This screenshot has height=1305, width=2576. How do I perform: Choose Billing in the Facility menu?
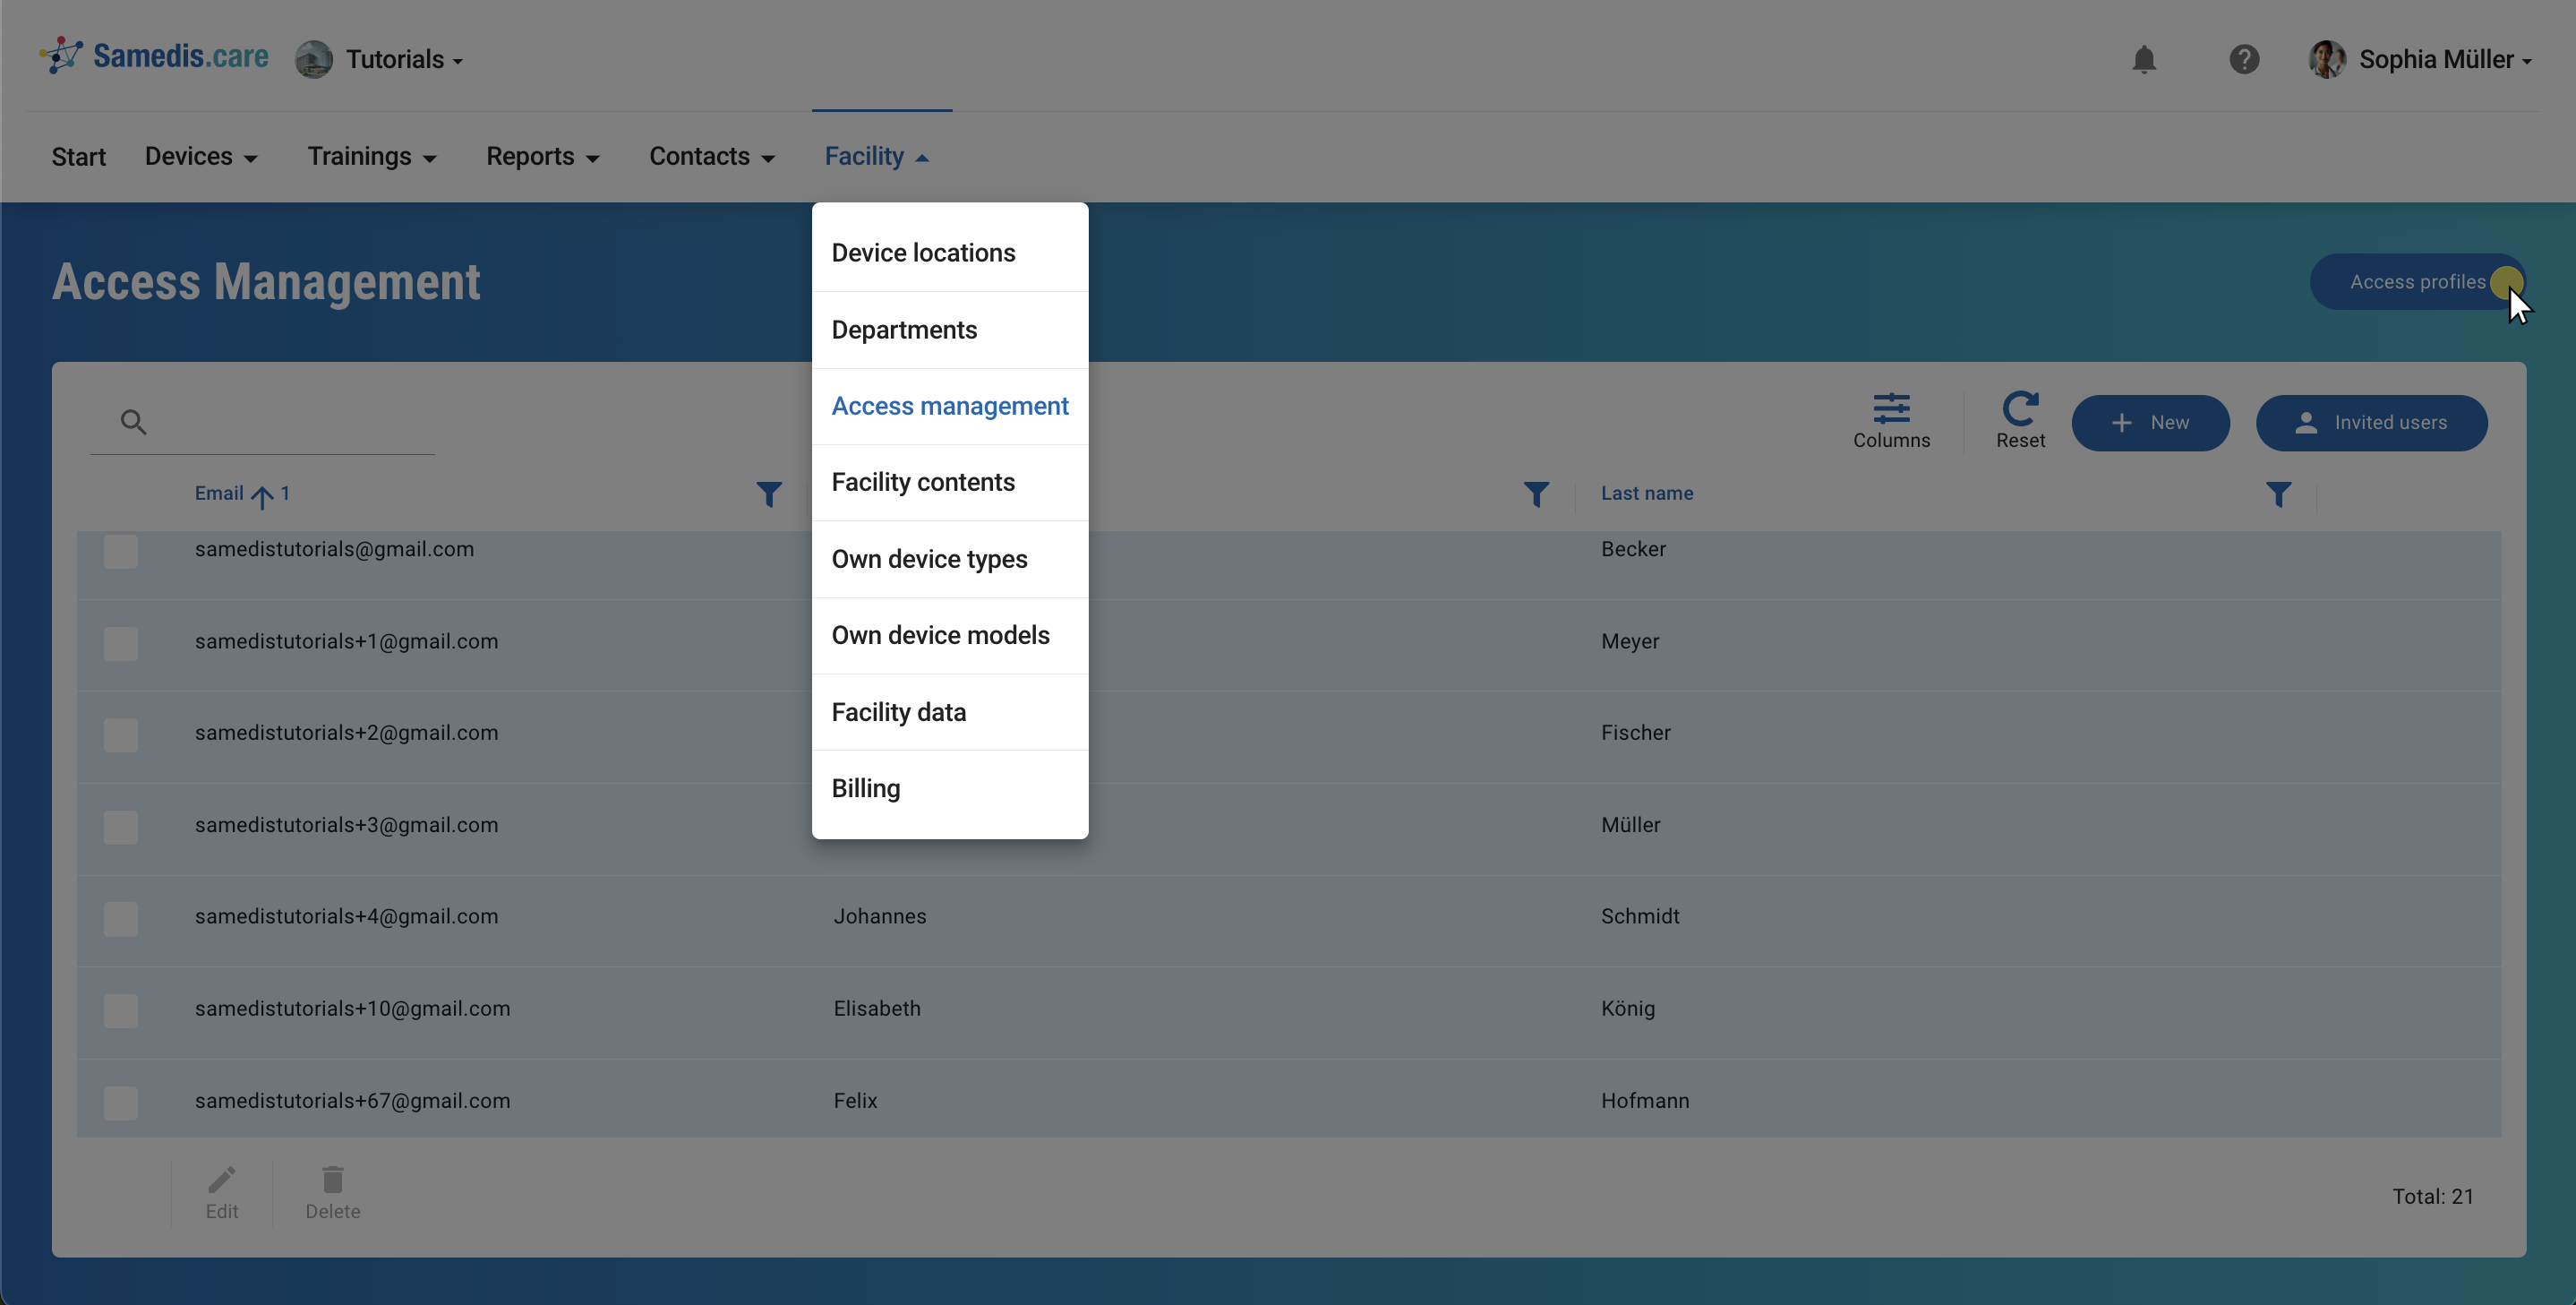pyautogui.click(x=866, y=788)
